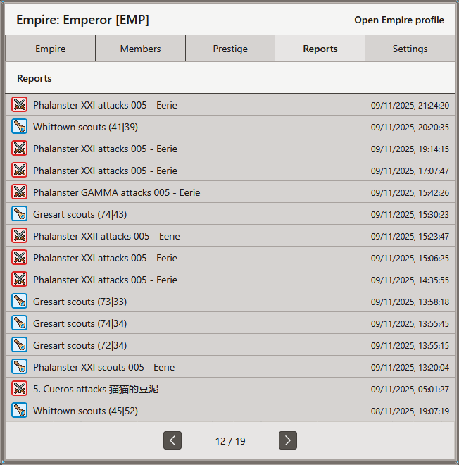The image size is (459, 465).
Task: Open Whittown scouts (41|39) report
Action: click(x=230, y=127)
